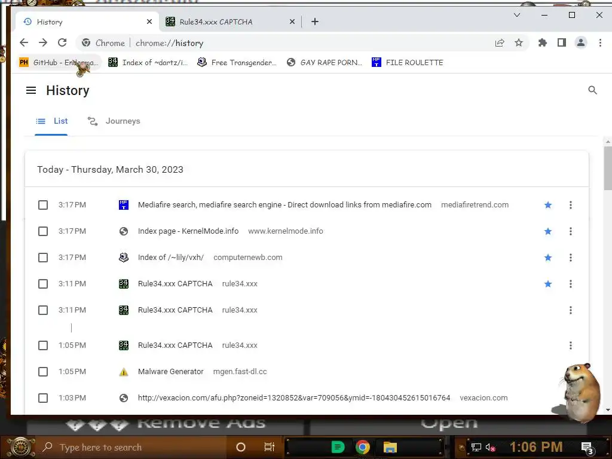
Task: Toggle the Chrome side panel icon
Action: pyautogui.click(x=562, y=42)
